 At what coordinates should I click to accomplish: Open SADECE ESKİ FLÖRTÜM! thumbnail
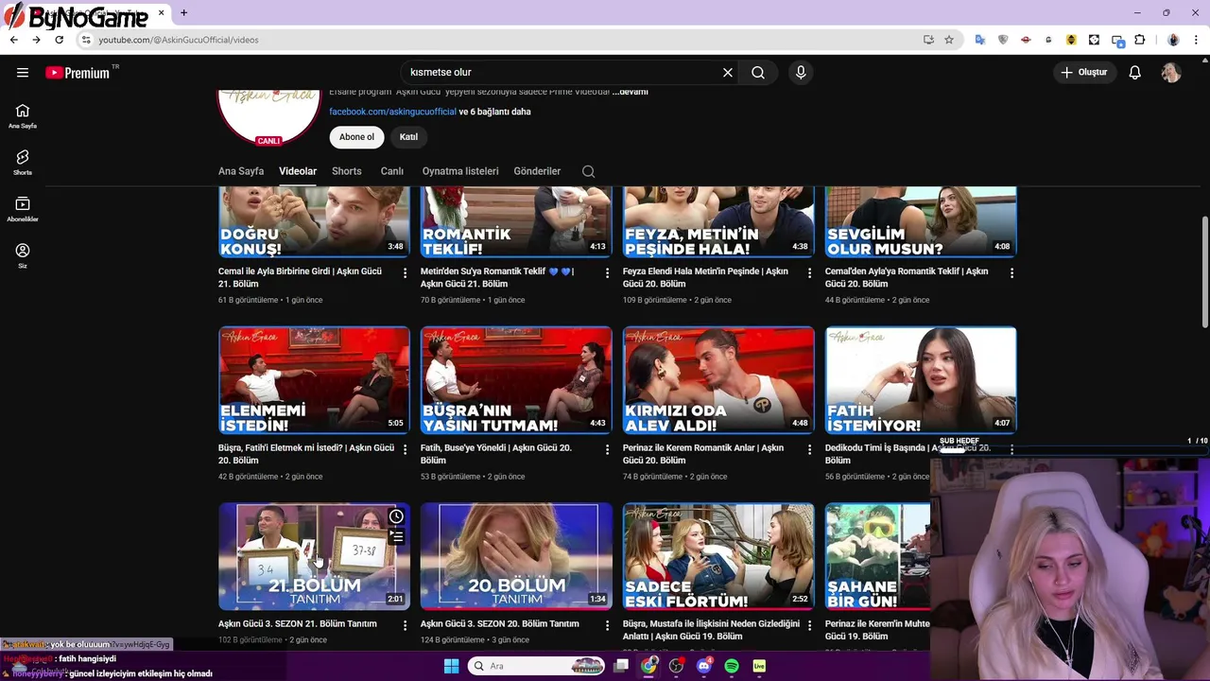[x=718, y=557]
